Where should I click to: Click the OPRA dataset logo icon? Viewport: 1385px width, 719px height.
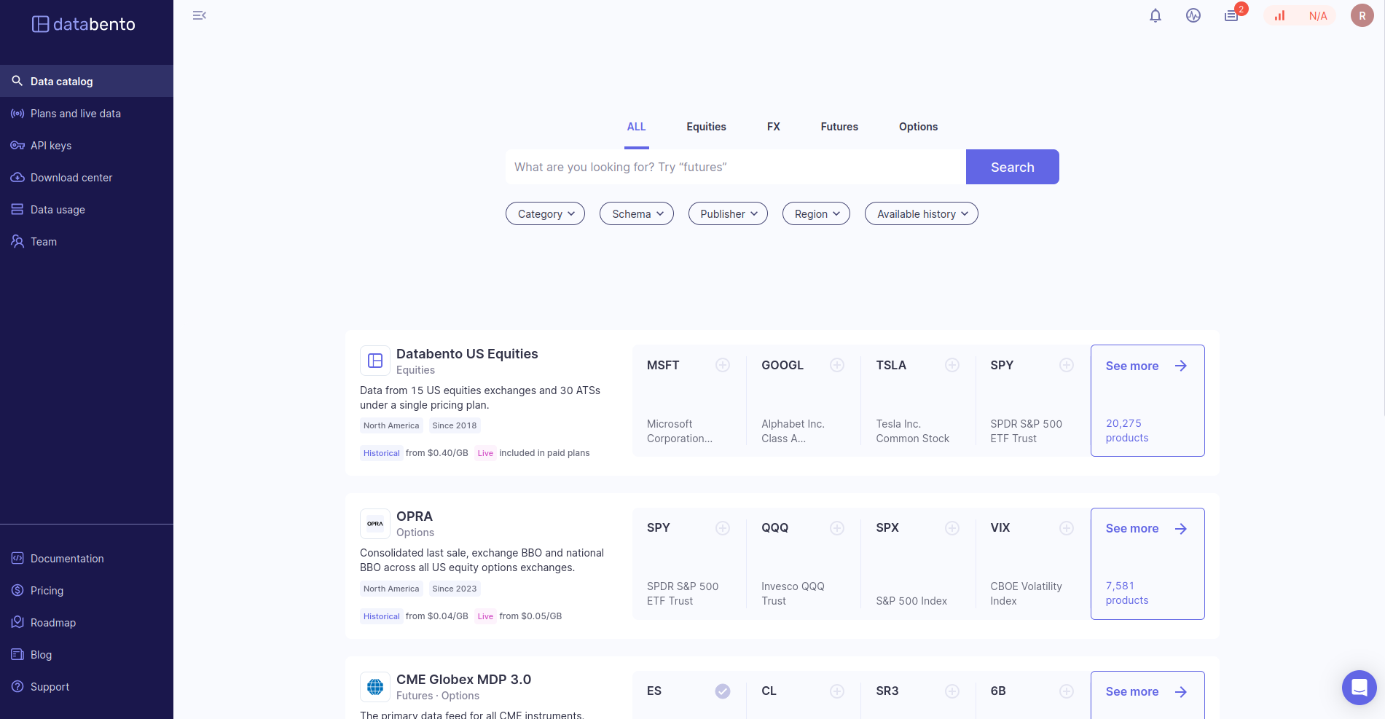click(375, 524)
